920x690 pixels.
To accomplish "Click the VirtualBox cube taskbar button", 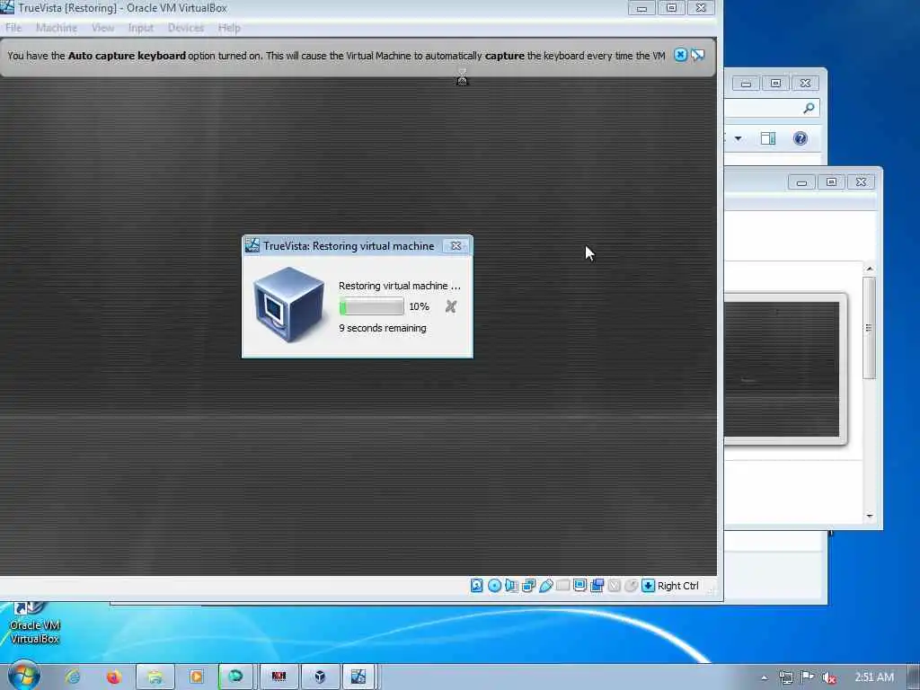I will point(320,677).
